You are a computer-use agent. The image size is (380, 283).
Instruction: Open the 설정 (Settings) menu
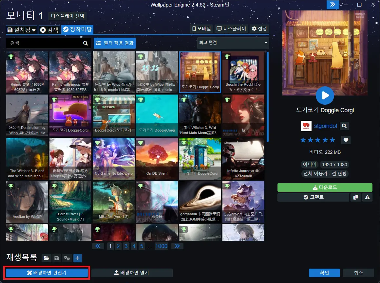[x=259, y=29]
